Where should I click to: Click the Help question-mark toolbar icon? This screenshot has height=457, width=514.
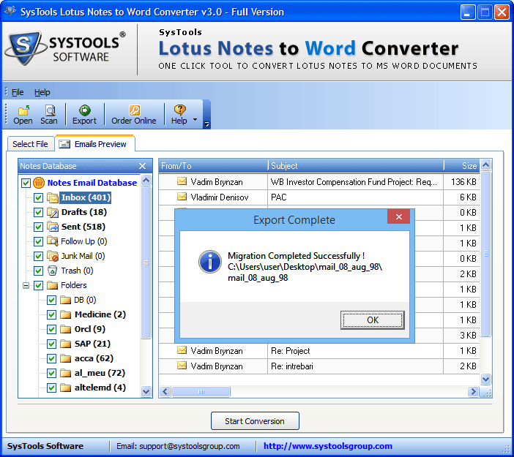179,110
